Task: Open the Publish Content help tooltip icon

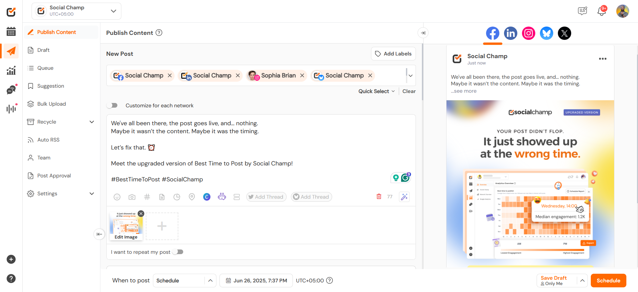Action: [x=159, y=33]
